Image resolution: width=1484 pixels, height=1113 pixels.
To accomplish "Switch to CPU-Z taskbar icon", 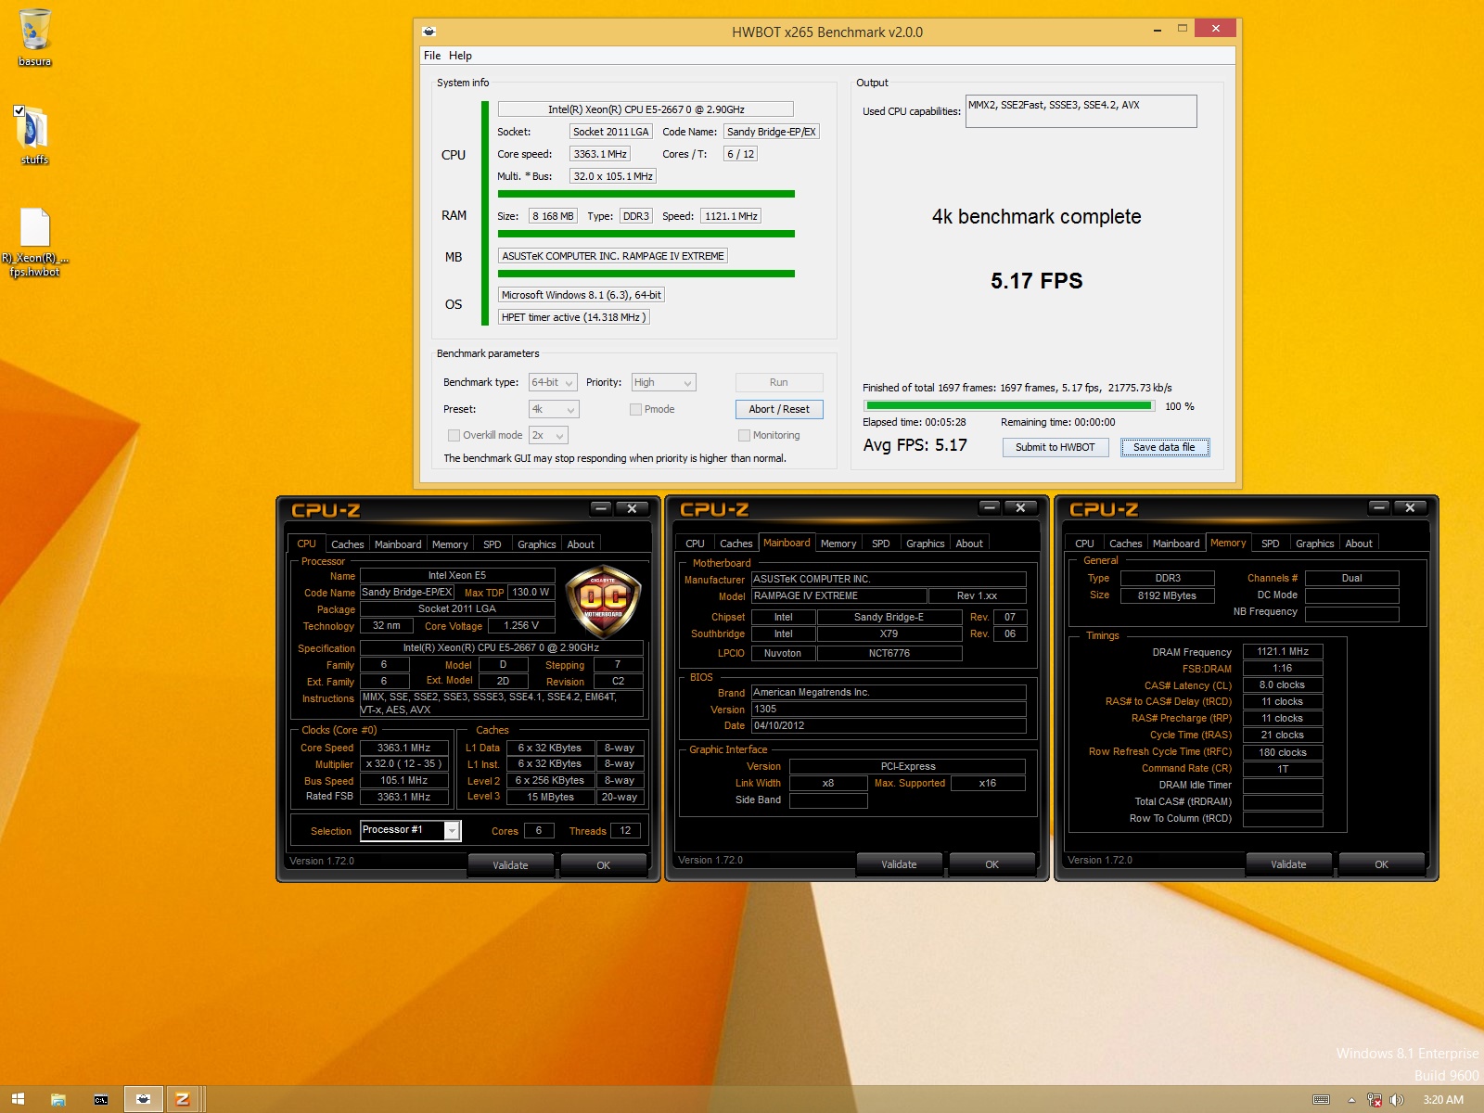I will [x=183, y=1100].
